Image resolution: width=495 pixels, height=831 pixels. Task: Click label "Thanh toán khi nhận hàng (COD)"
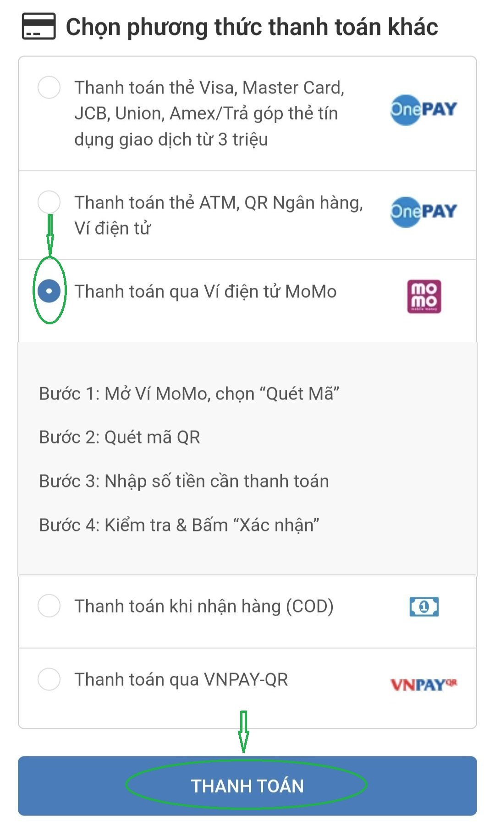204,606
